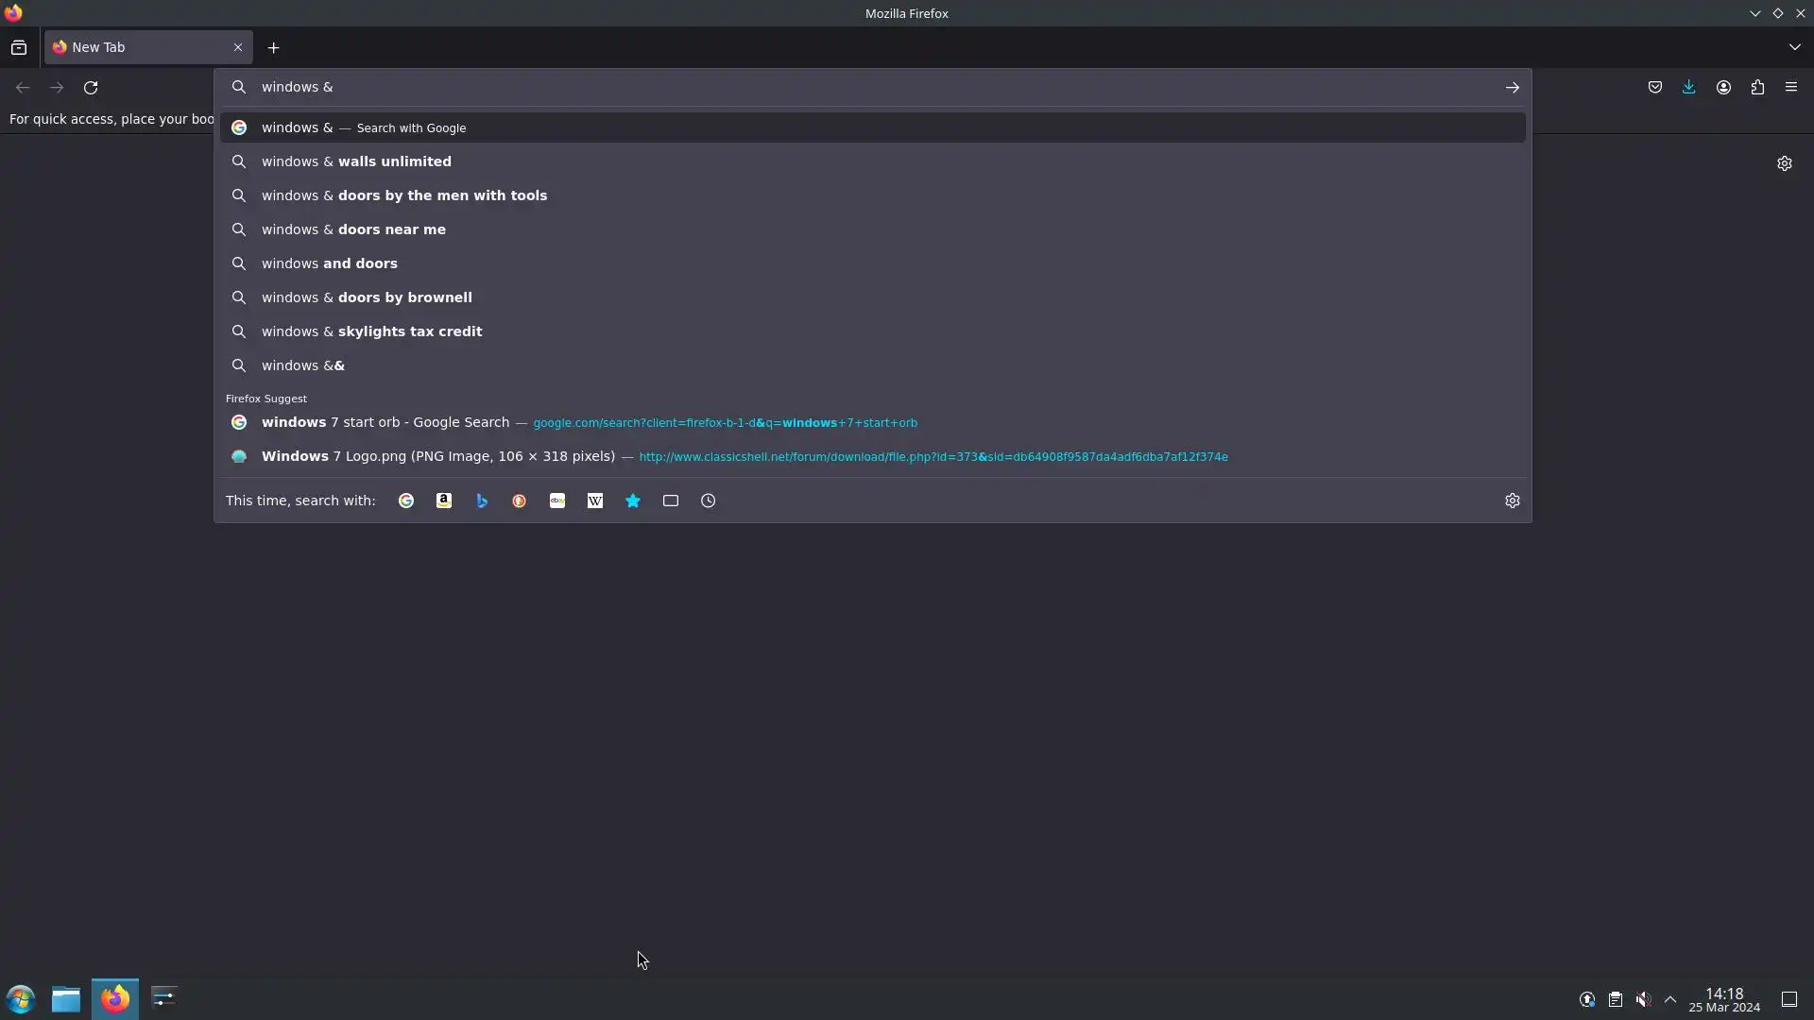The width and height of the screenshot is (1814, 1020).
Task: Search with Bing one-off engine
Action: click(482, 501)
